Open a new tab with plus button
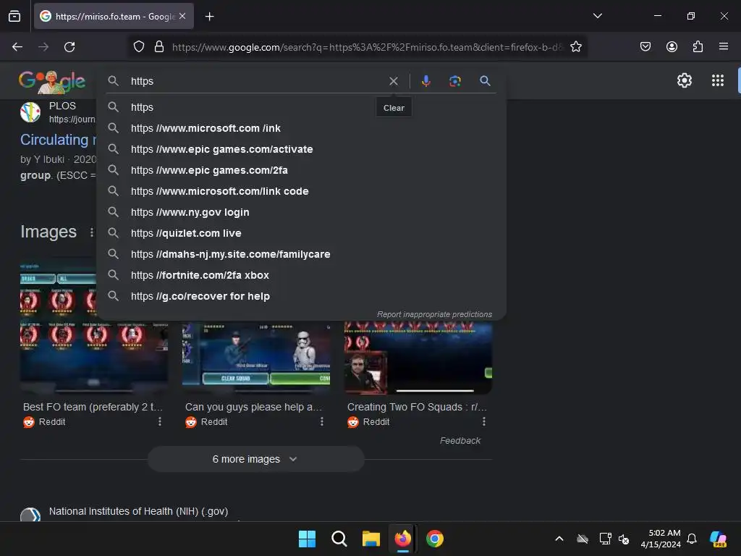The width and height of the screenshot is (741, 556). pos(209,17)
